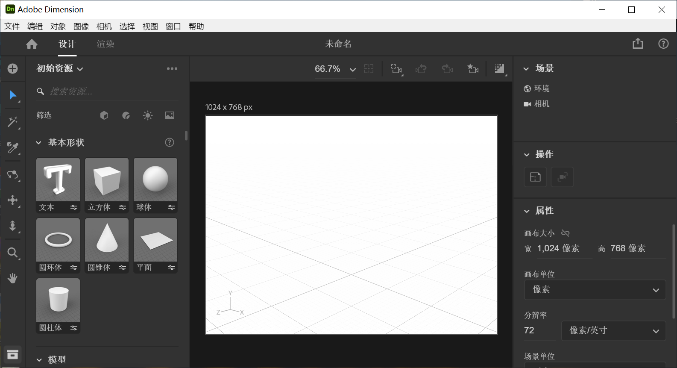Image resolution: width=677 pixels, height=368 pixels.
Task: Open cube shape customization settings
Action: (123, 207)
